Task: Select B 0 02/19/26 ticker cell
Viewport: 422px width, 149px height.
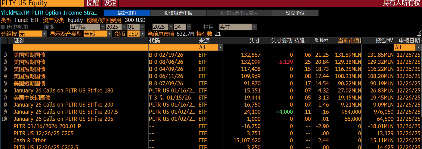Action: pos(166,55)
